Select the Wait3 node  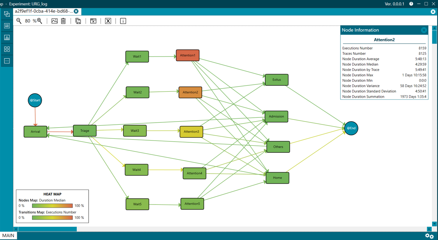(x=135, y=131)
